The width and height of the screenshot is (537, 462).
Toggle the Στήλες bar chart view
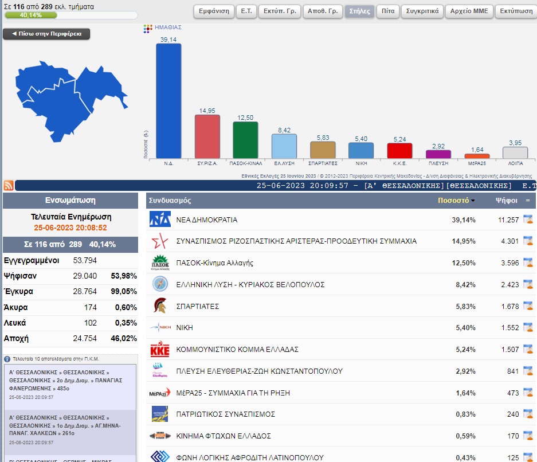[359, 11]
